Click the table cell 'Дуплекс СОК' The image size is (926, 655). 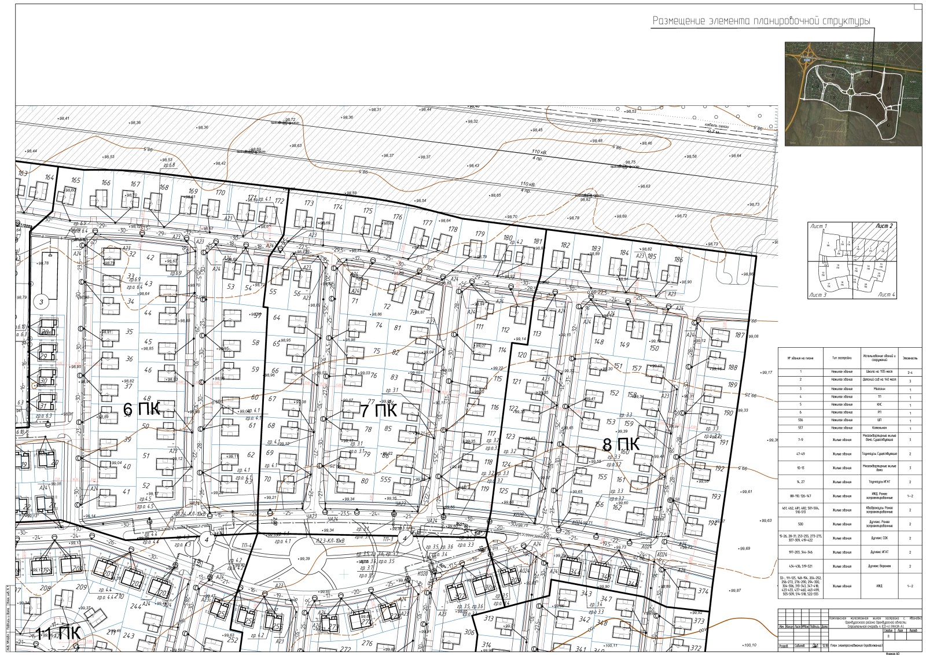[x=880, y=538]
